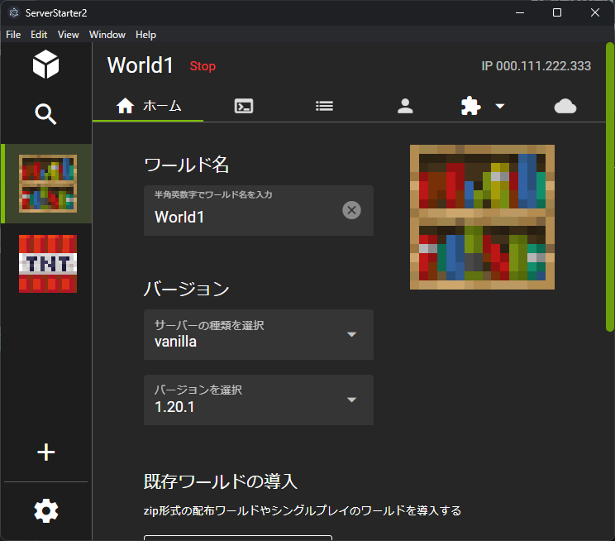Minimize the ServerStarter2 window
Viewport: 615px width, 541px height.
coord(520,12)
